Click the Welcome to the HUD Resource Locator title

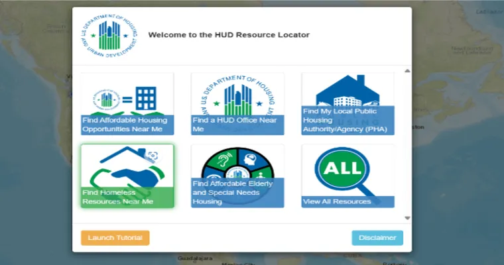coord(229,34)
